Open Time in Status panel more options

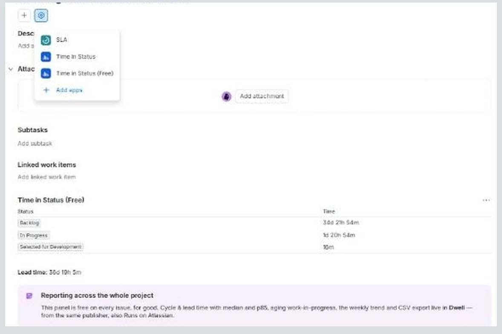486,200
